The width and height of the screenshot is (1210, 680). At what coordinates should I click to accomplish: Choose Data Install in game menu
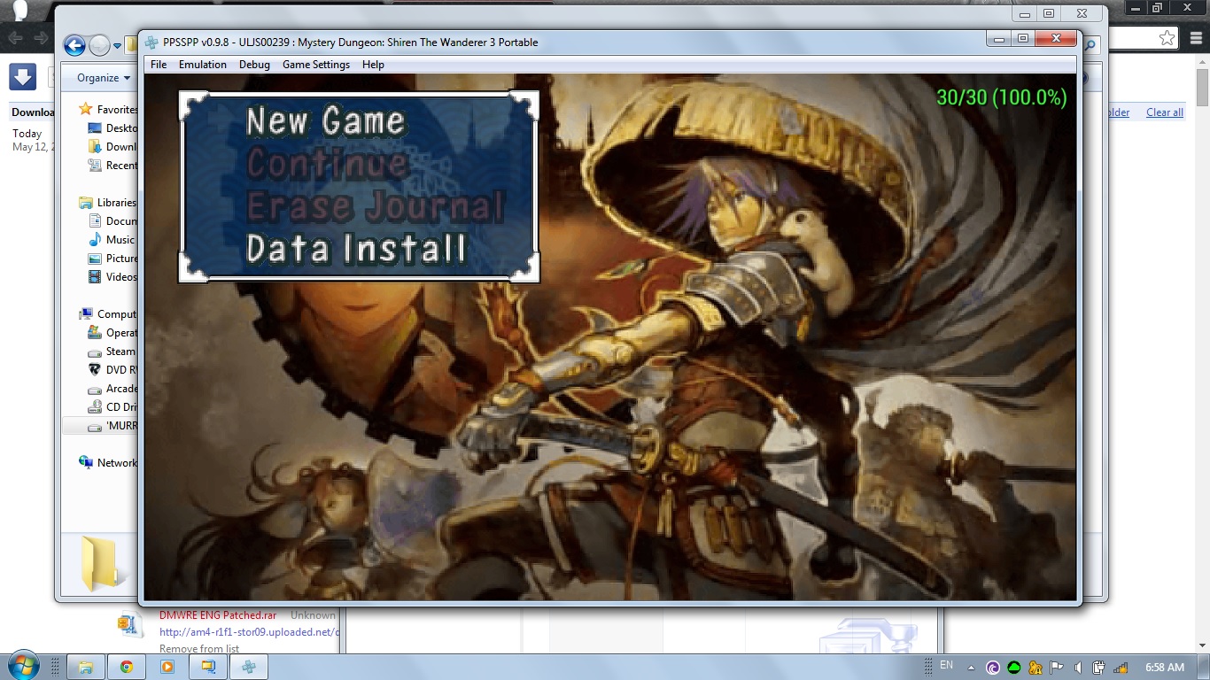click(355, 249)
